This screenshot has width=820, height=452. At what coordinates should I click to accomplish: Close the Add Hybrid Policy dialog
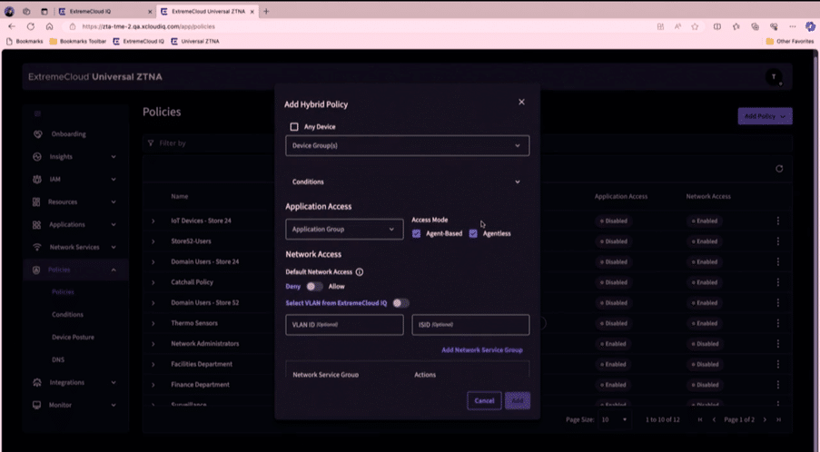pos(521,102)
